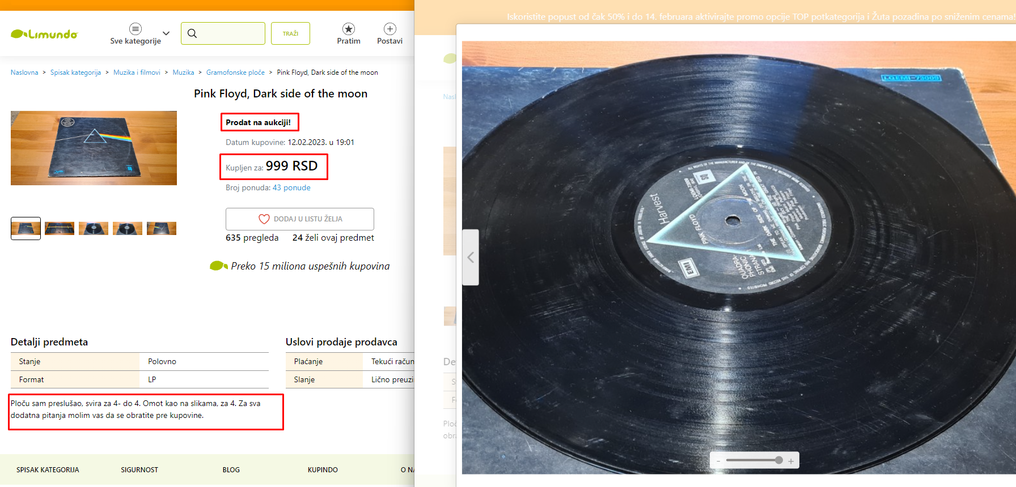The image size is (1016, 487).
Task: Focus the search input field
Action: point(223,33)
